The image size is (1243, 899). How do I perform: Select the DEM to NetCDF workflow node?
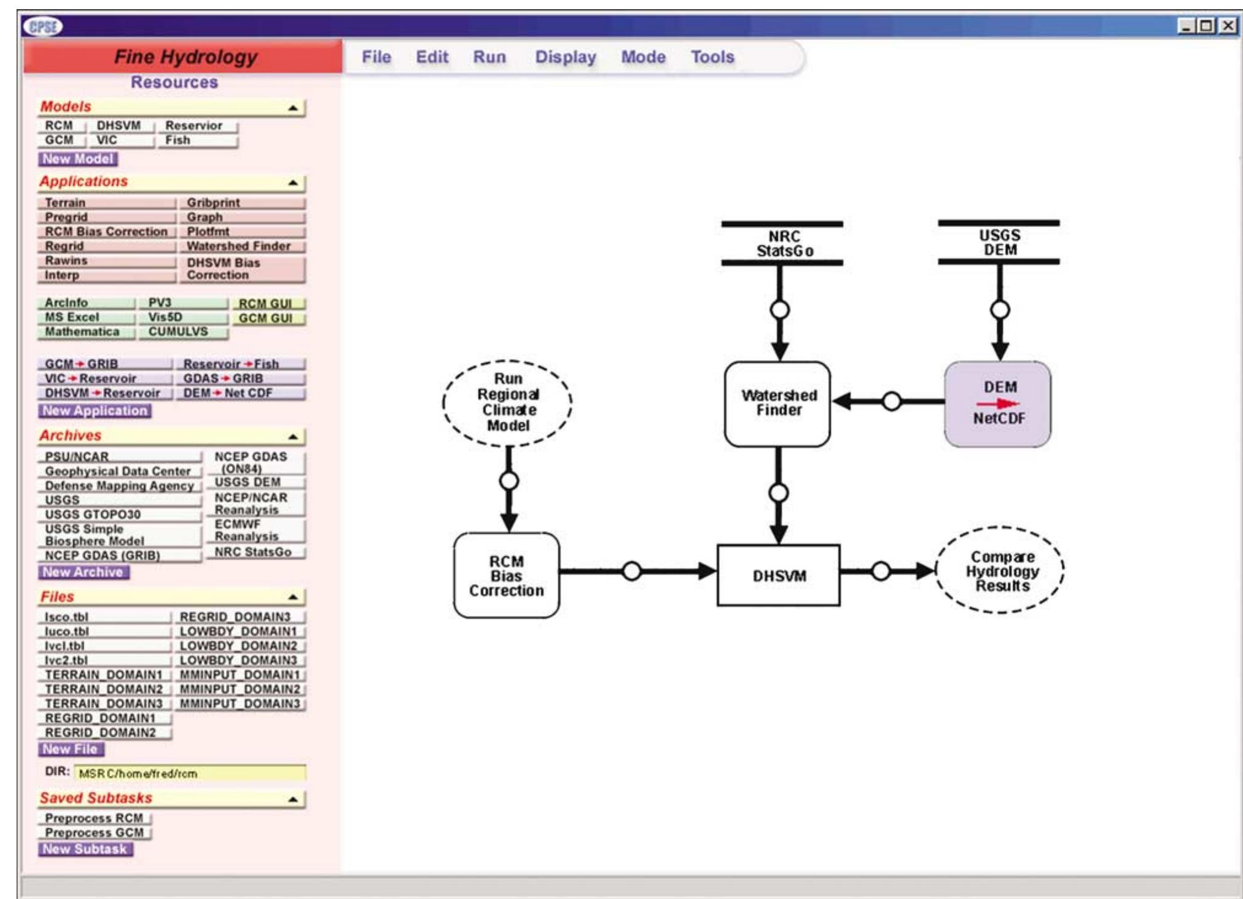pos(997,404)
